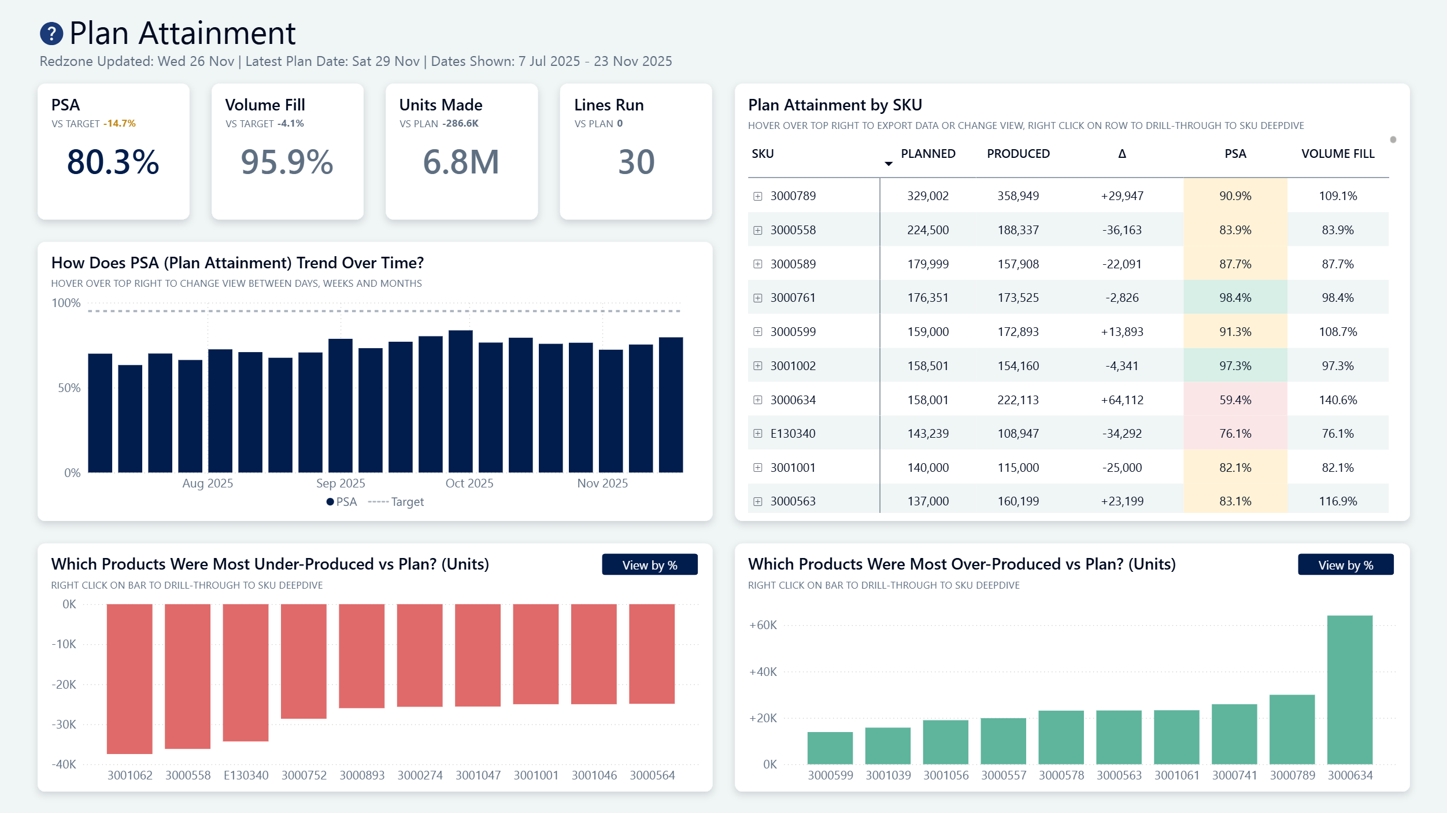Screen dimensions: 1447x813
Task: Click the 90.9% PSA highlighted cell for 3000789
Action: [x=1235, y=195]
